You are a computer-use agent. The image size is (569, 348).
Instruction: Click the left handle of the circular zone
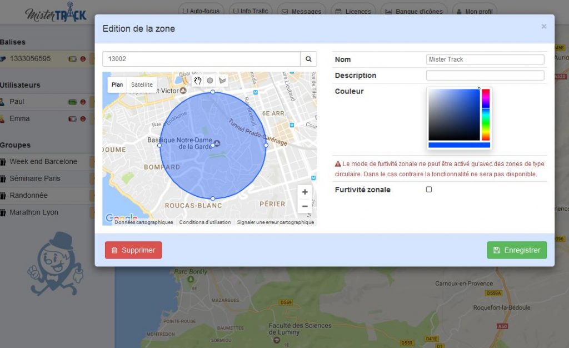pos(159,145)
